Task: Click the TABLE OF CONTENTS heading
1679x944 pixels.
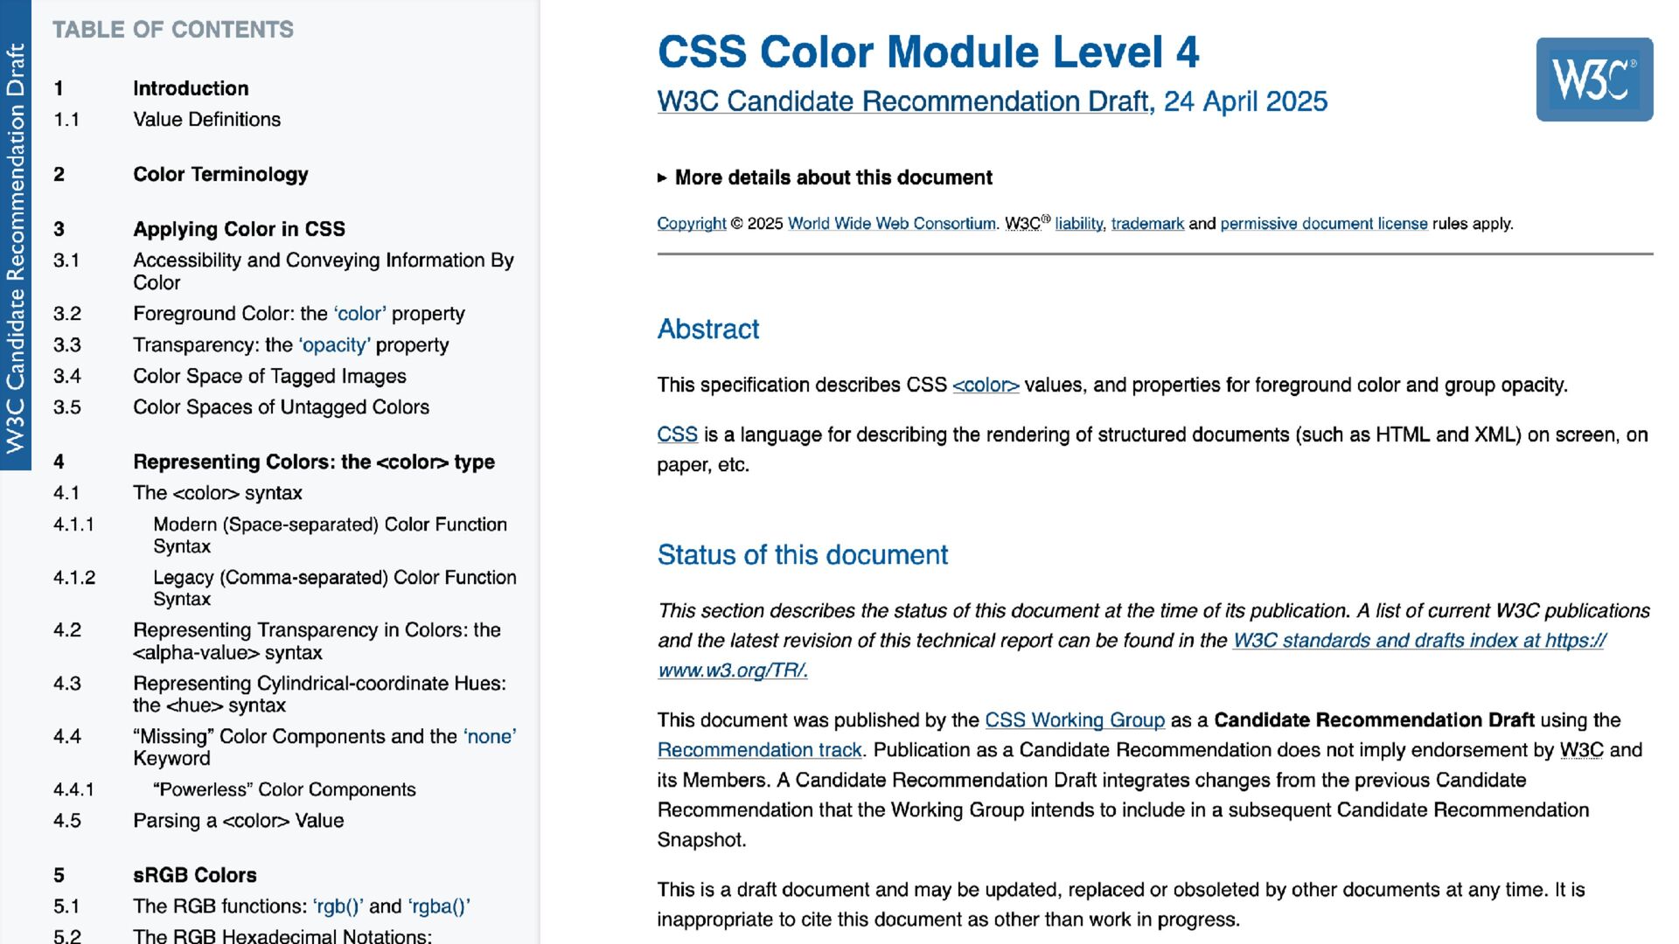Action: pos(173,30)
